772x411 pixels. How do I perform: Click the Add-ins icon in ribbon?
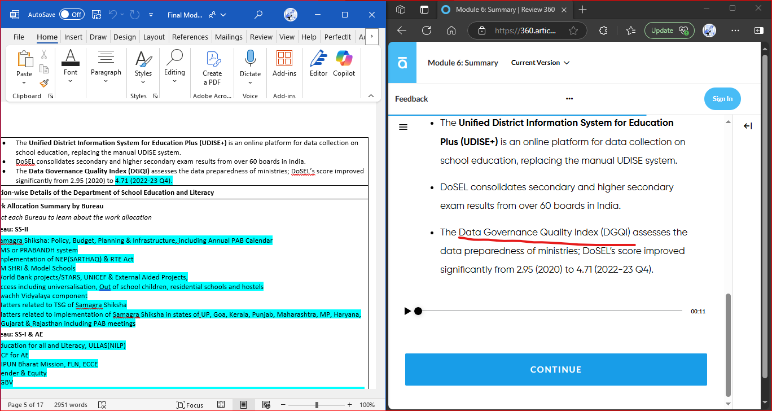(284, 59)
